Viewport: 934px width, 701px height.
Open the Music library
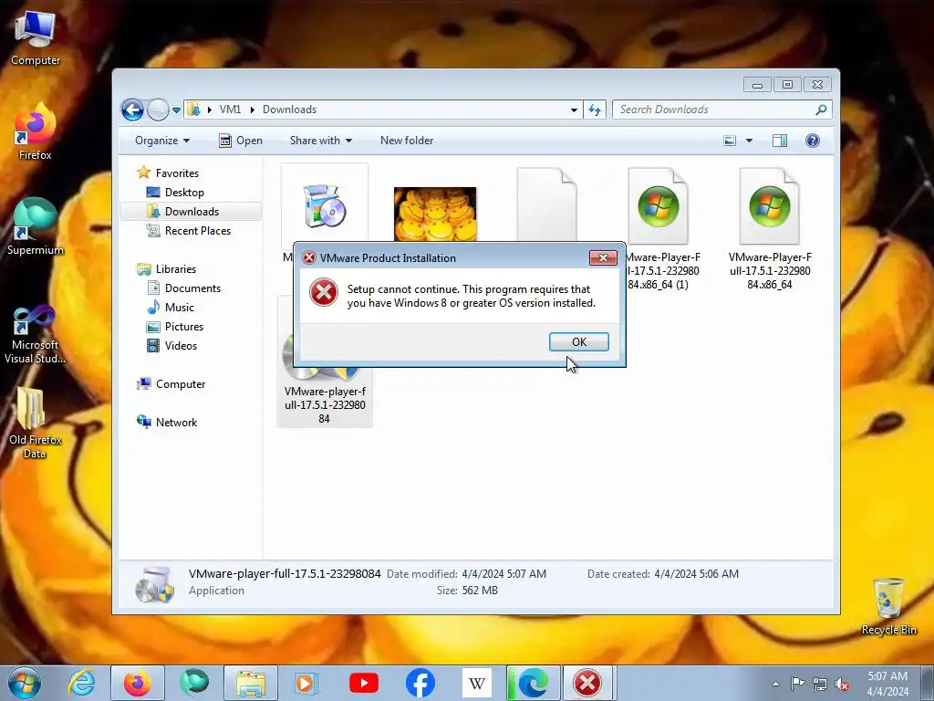point(180,307)
